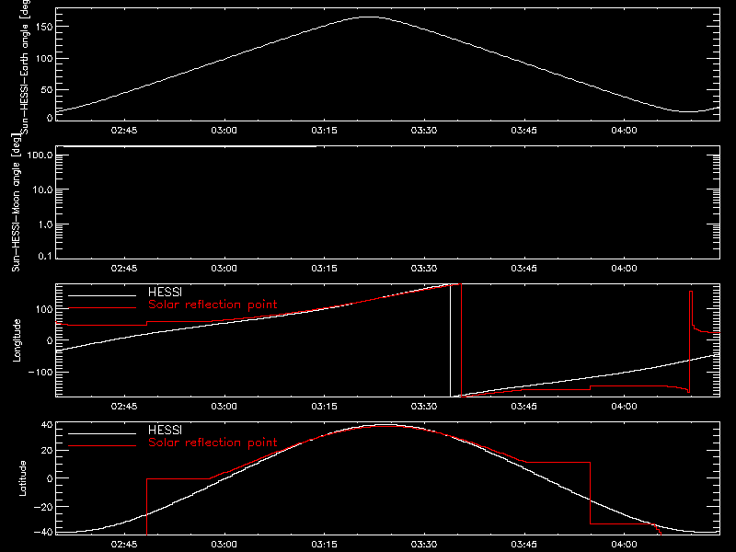Click 04:00 tick of the Longitude plot

(x=624, y=407)
